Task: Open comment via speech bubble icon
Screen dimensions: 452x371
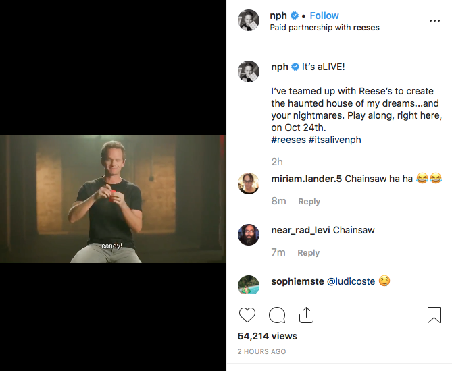Action: 277,315
